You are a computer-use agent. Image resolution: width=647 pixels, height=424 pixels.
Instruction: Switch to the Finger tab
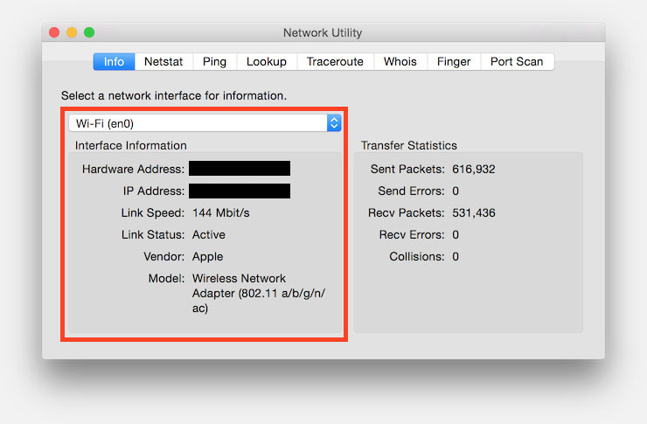454,61
